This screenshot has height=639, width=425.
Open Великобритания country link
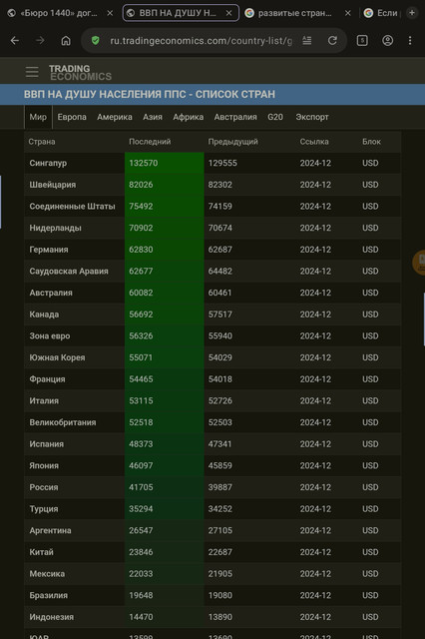(63, 422)
